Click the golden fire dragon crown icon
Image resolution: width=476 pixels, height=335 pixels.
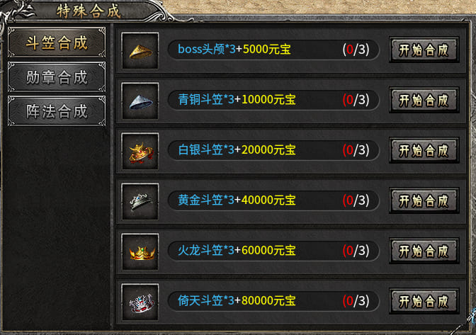tap(140, 252)
